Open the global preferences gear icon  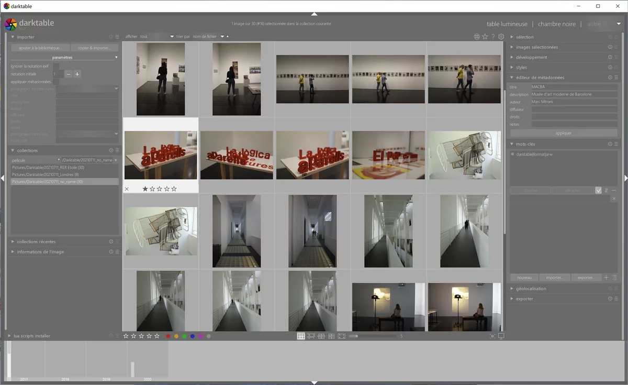point(501,37)
